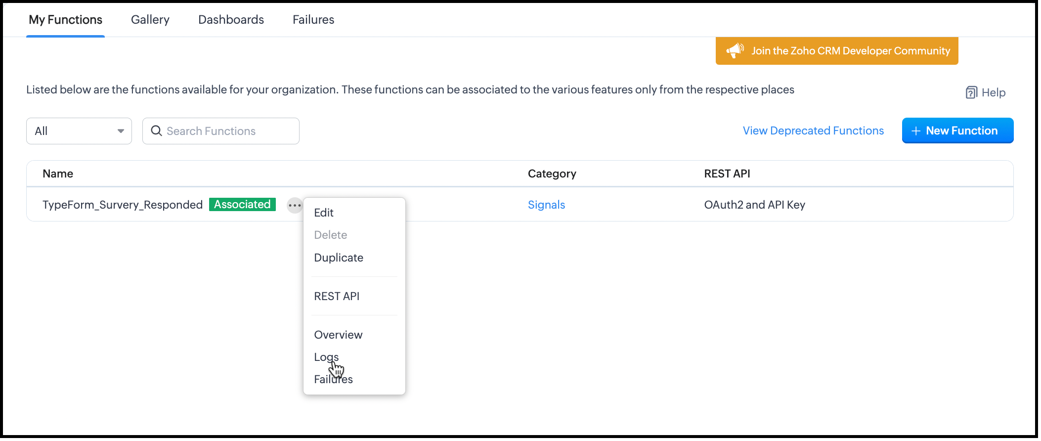This screenshot has height=441, width=1041.
Task: Open the Dashboards tab
Action: click(231, 20)
